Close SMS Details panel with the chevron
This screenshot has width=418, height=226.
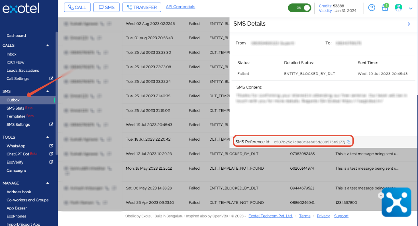pyautogui.click(x=409, y=24)
